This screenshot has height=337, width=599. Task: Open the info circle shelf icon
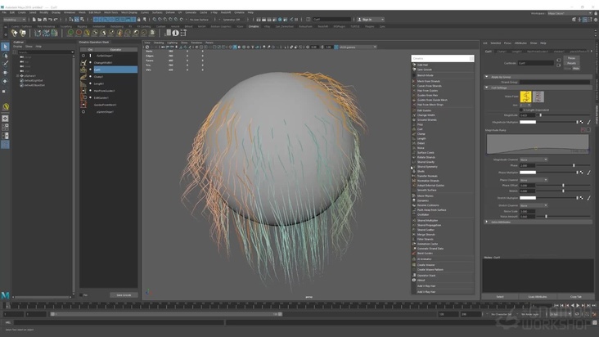pos(175,33)
